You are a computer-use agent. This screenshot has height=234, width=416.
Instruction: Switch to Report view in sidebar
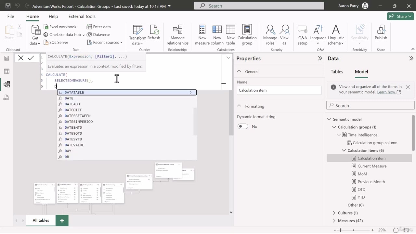click(x=6, y=58)
